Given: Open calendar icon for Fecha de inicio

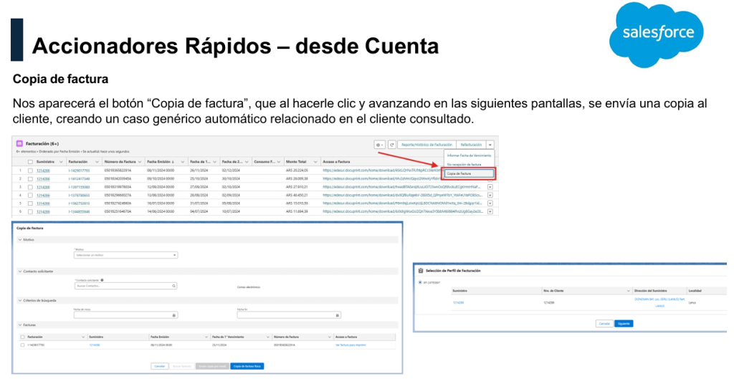Looking at the screenshot, I should click(x=174, y=315).
